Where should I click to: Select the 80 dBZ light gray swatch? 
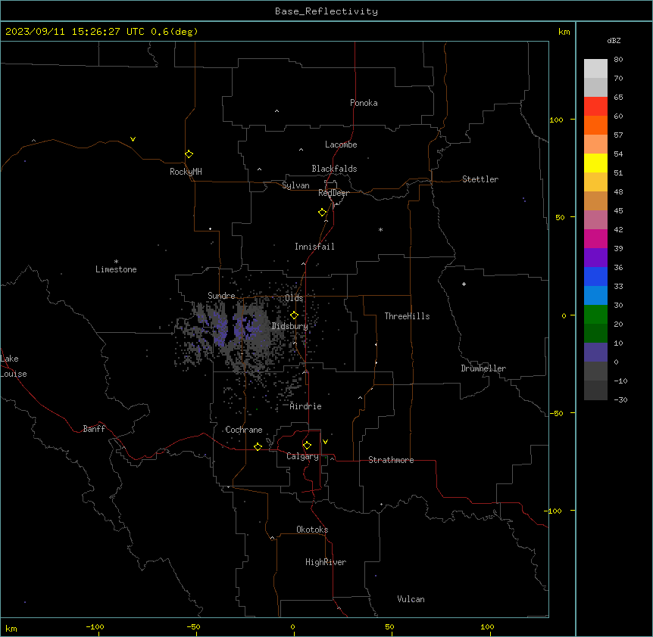tap(595, 68)
